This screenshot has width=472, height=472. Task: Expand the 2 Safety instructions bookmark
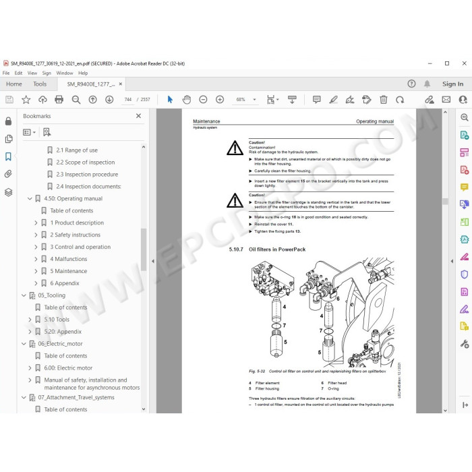(x=36, y=235)
